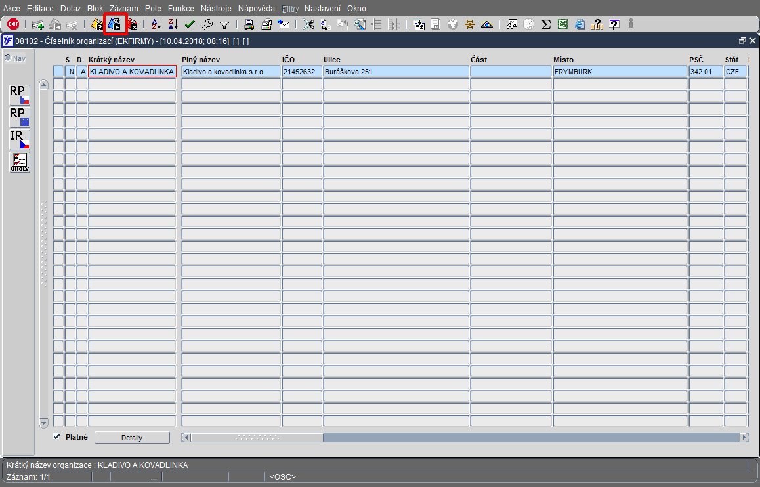The width and height of the screenshot is (760, 487).
Task: Open the Nastavení menu
Action: (x=322, y=9)
